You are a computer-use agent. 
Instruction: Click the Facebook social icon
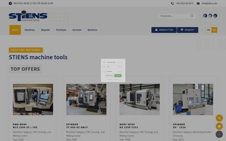coord(205,16)
